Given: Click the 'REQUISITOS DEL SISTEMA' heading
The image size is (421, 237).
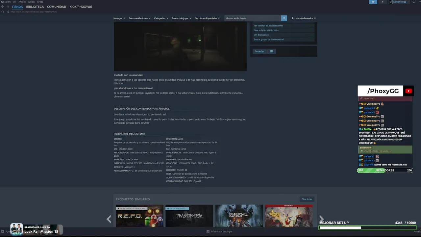Looking at the screenshot, I should point(129,134).
